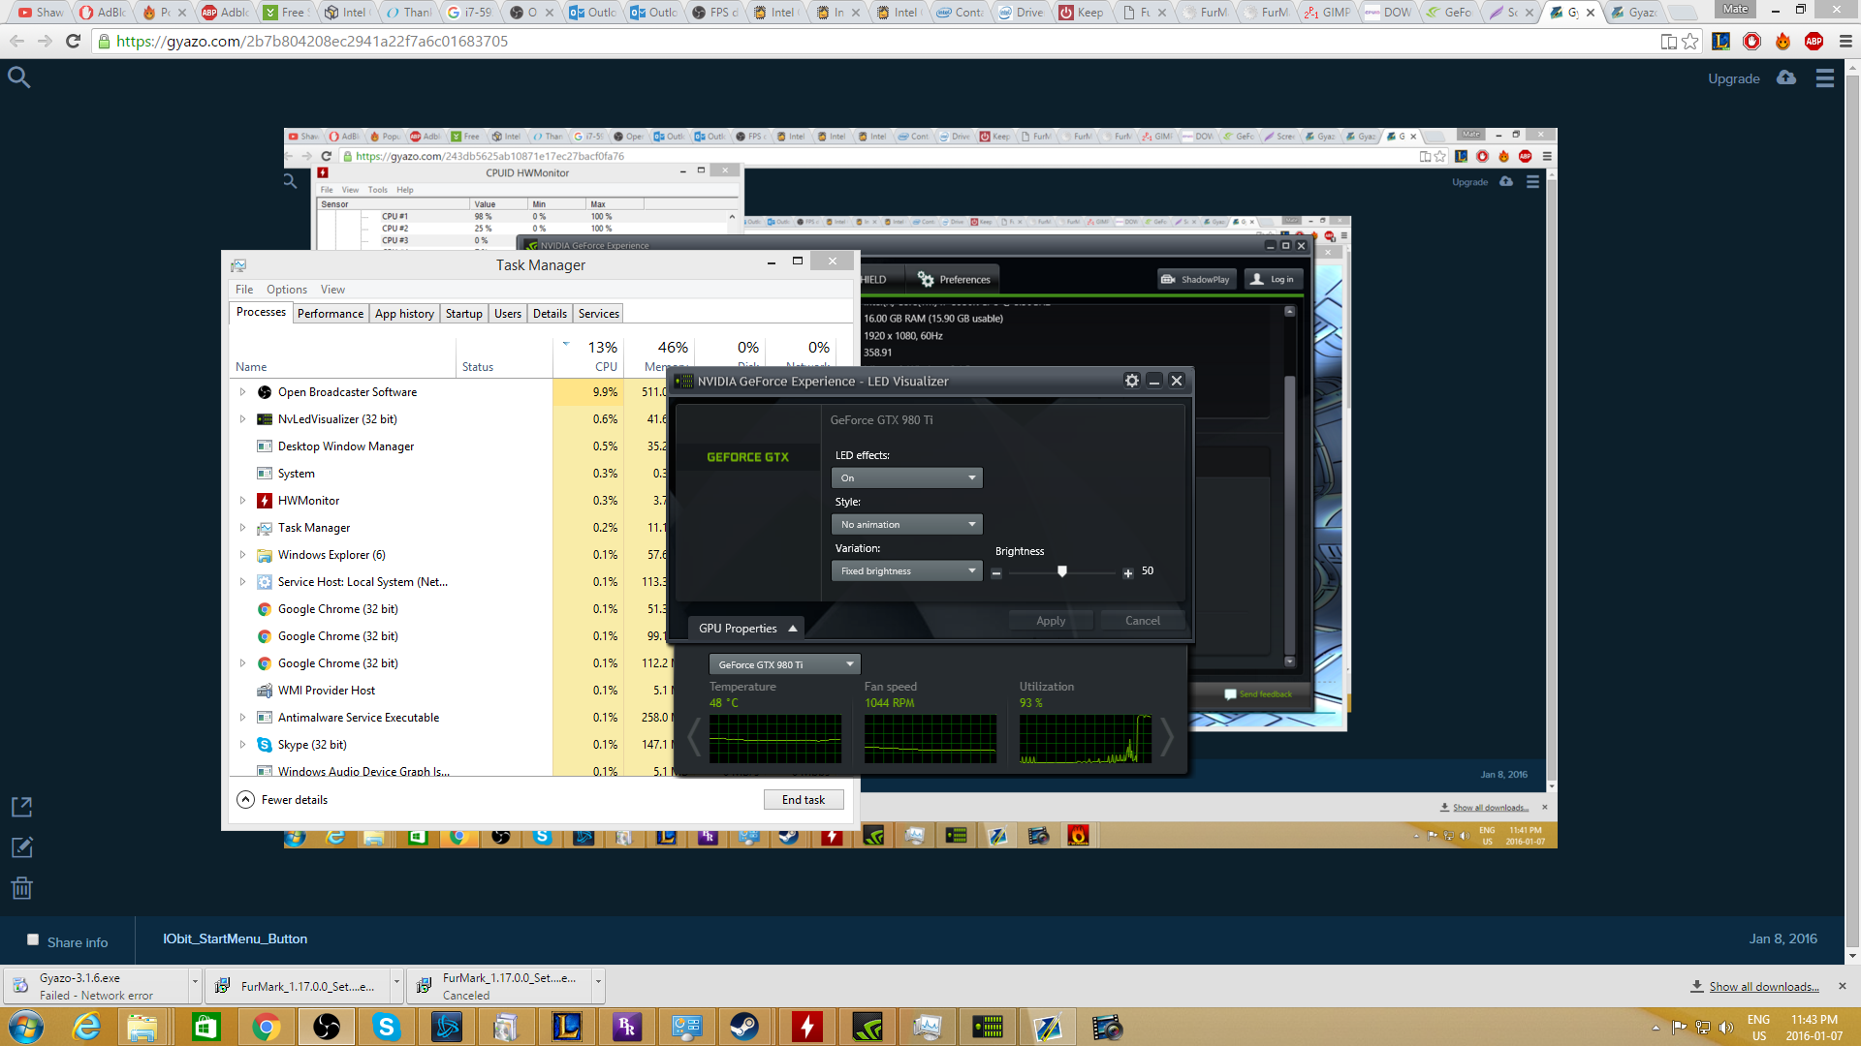
Task: Open the Gyazo hamburger menu
Action: [1825, 78]
